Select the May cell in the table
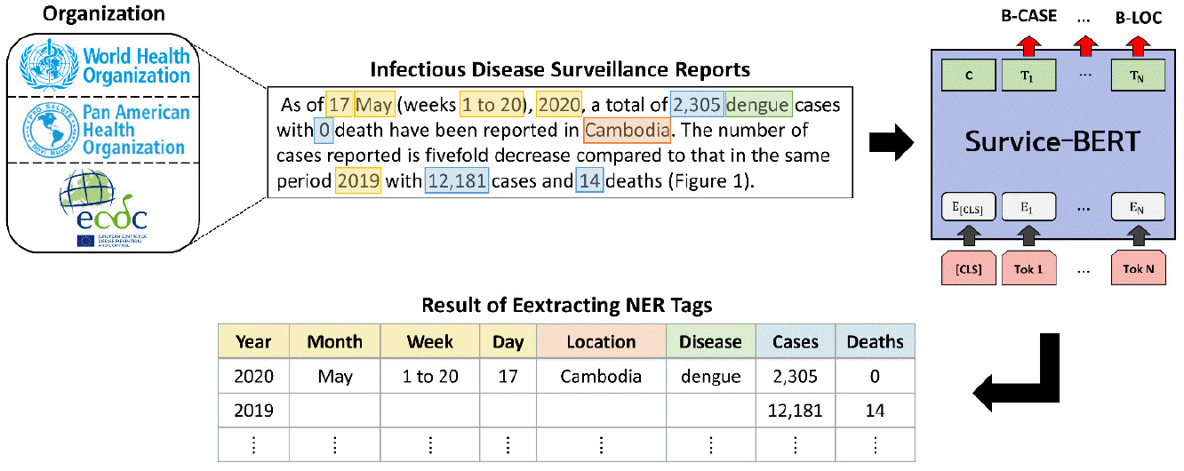Viewport: 1184px width, 471px height. (x=334, y=376)
